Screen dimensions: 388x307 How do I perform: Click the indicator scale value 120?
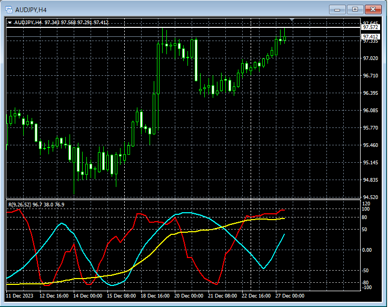(366, 203)
